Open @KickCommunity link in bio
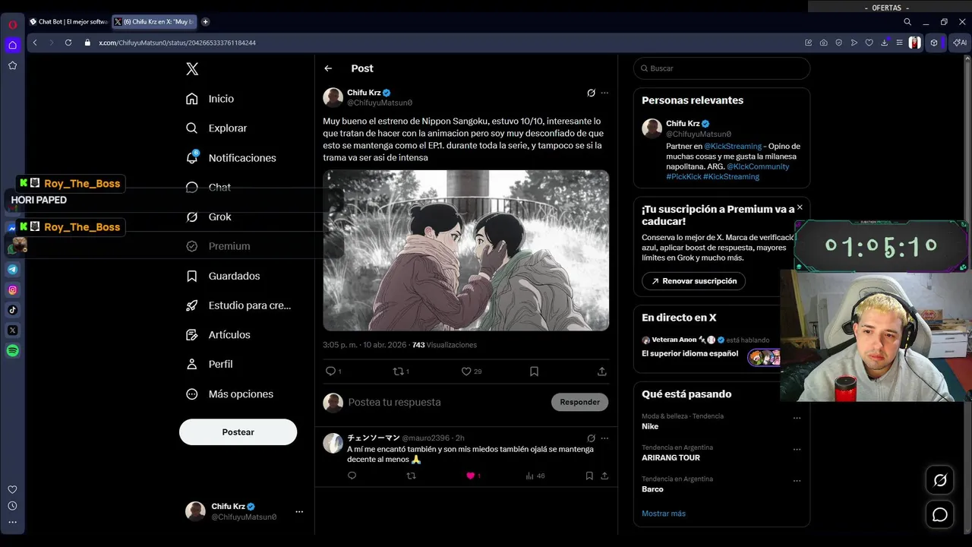 coord(758,166)
